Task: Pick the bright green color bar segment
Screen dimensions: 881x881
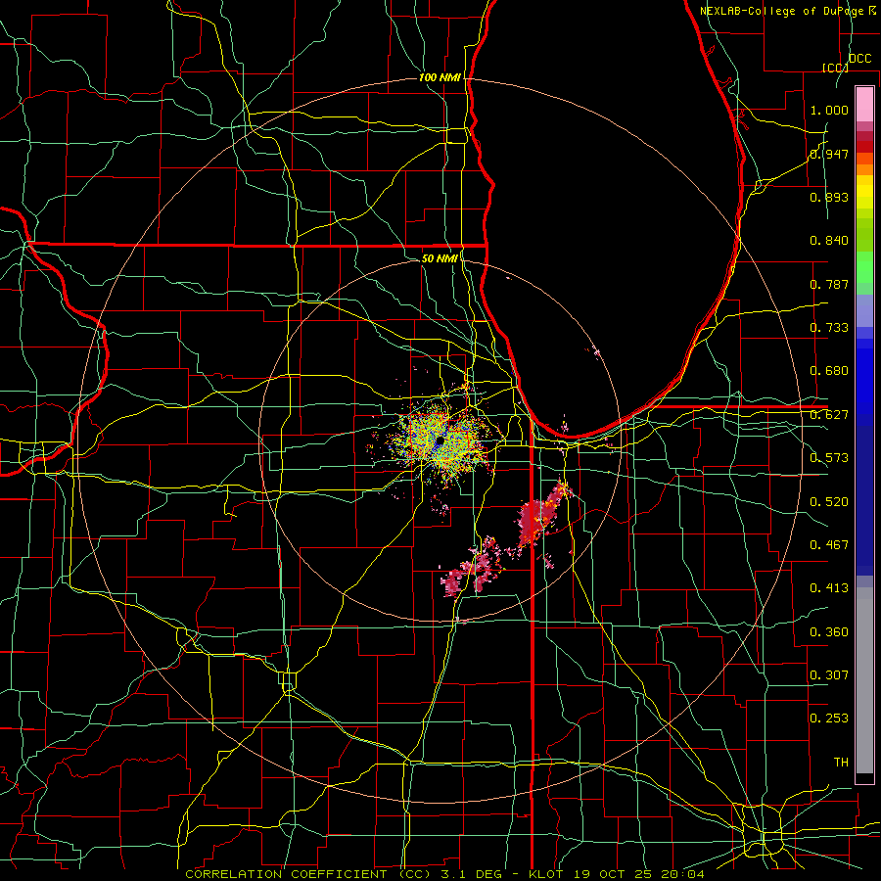Action: click(x=864, y=267)
